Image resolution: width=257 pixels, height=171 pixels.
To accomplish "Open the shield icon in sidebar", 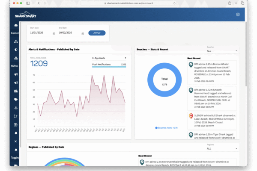I will click(16, 50).
